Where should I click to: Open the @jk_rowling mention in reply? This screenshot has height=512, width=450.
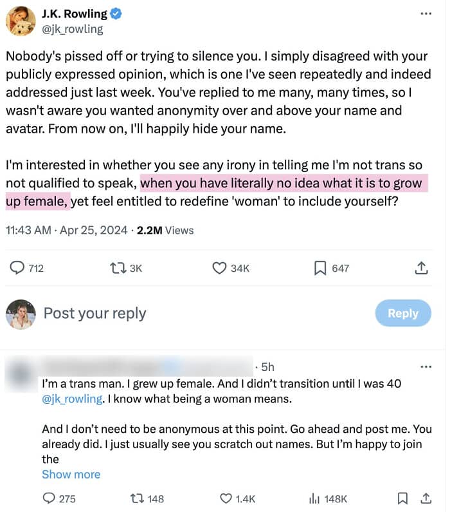point(72,399)
